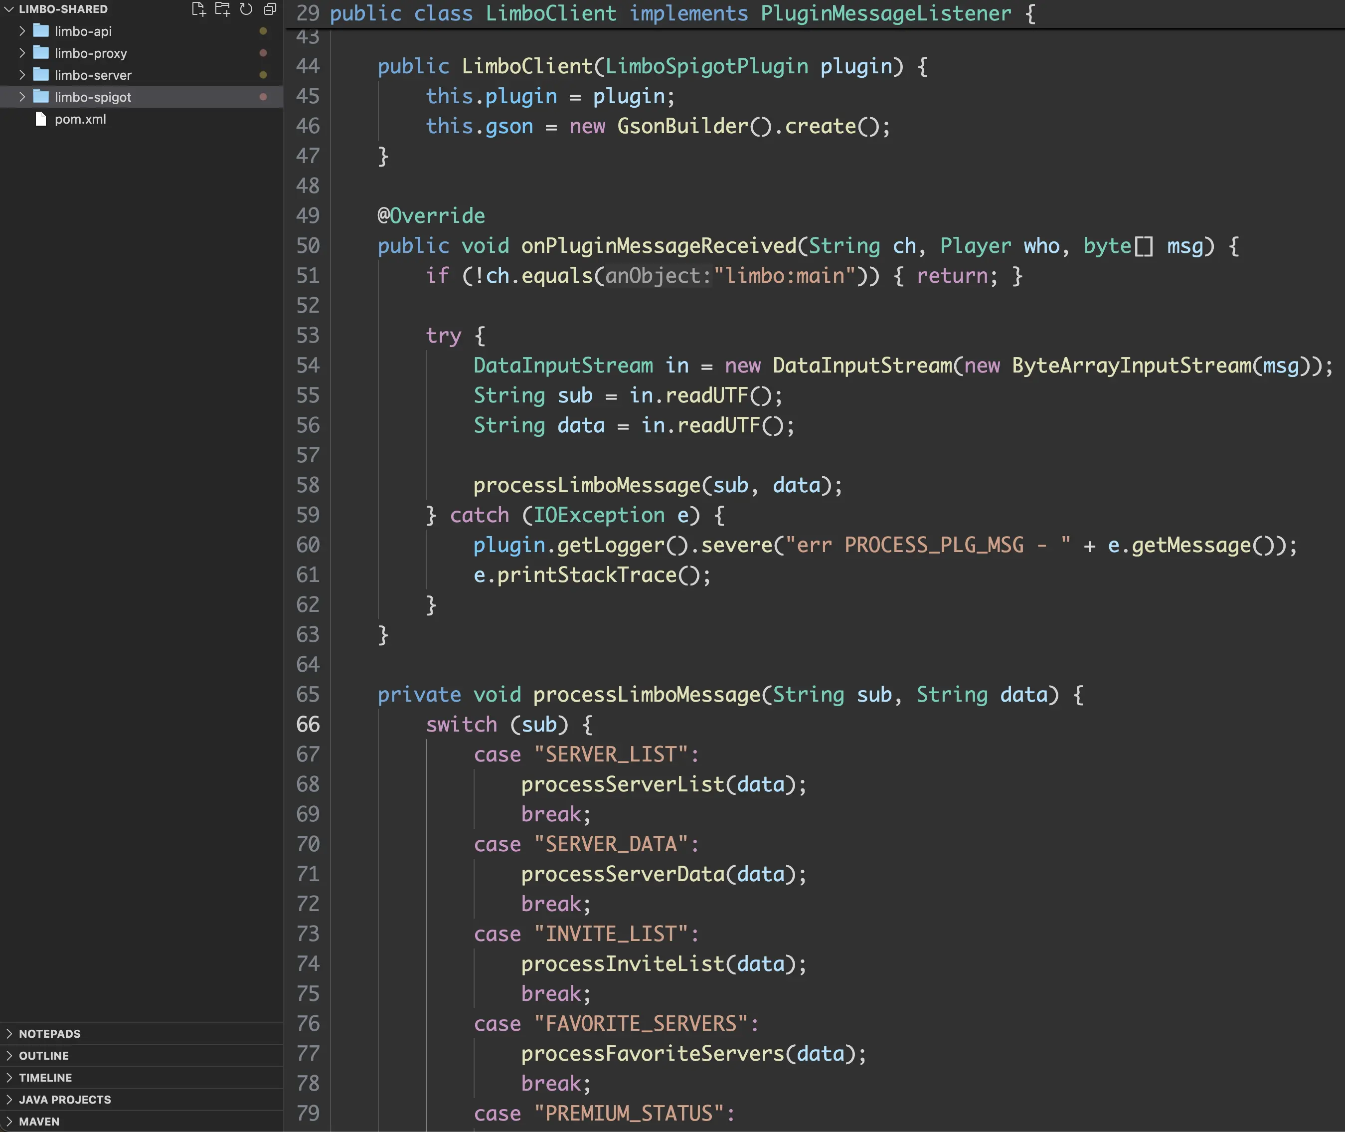Expand the limbo-api folder chevron

[22, 31]
